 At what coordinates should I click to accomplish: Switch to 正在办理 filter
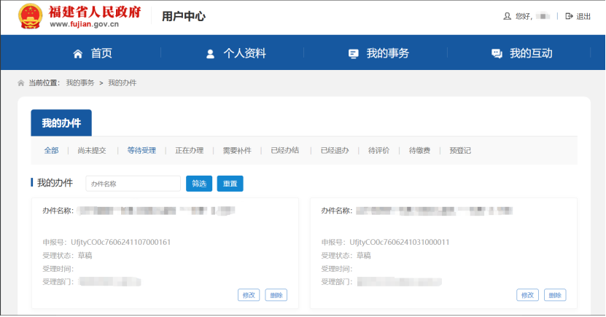point(189,151)
